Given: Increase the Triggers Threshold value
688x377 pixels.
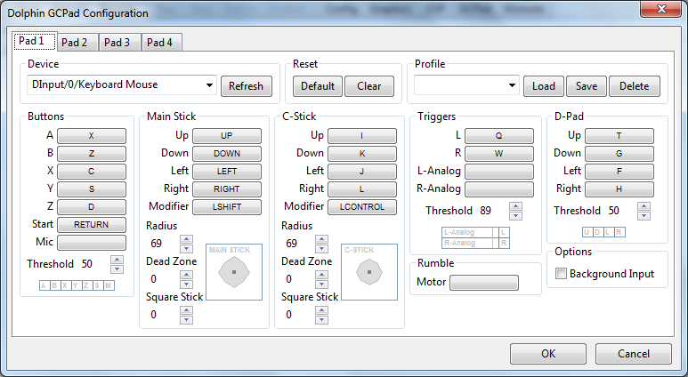Looking at the screenshot, I should [x=515, y=206].
